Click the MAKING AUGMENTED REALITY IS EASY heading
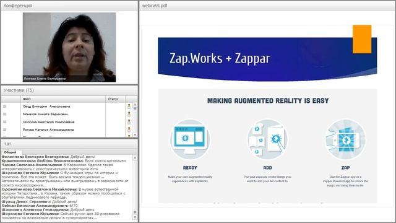 pyautogui.click(x=268, y=100)
